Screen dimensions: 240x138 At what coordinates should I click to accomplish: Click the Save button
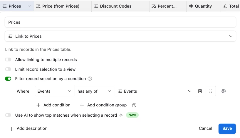pos(227,128)
